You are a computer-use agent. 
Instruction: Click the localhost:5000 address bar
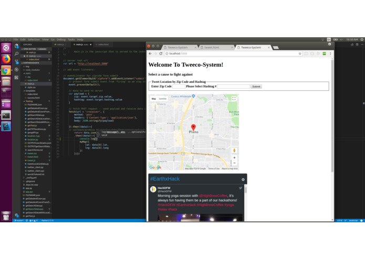point(233,53)
